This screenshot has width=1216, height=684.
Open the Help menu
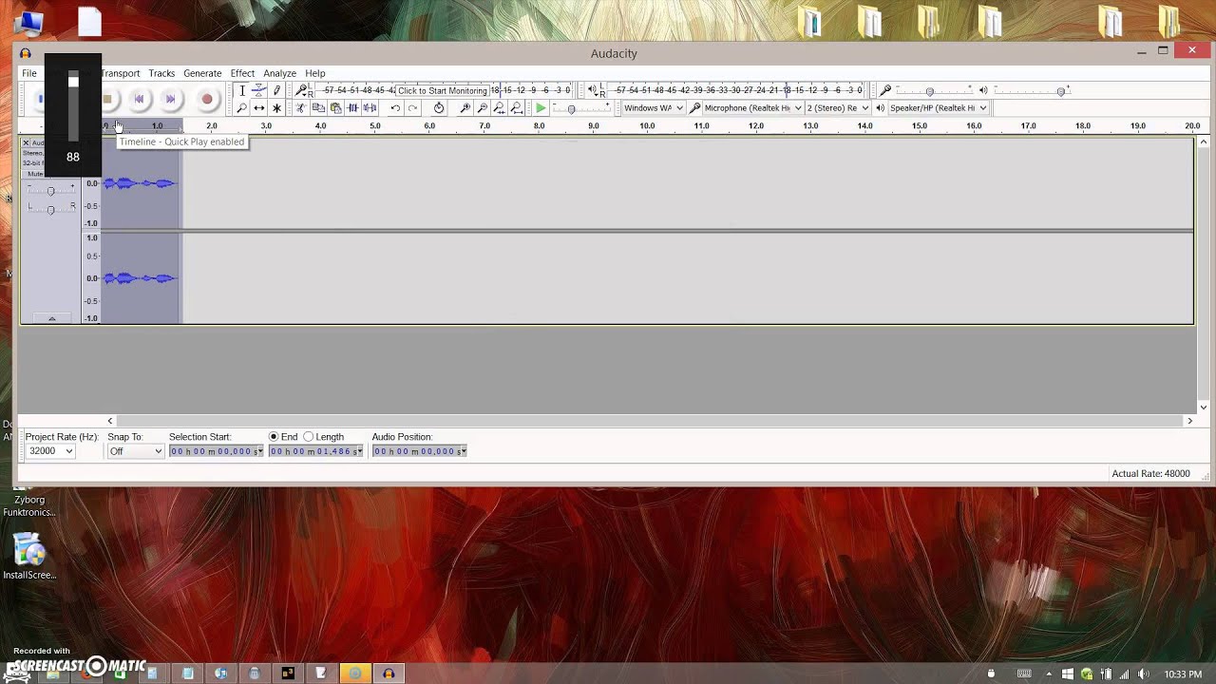pos(315,73)
